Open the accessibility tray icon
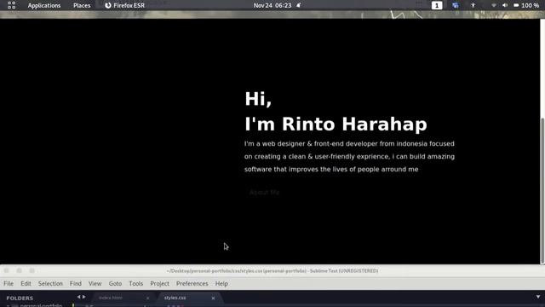Image resolution: width=545 pixels, height=307 pixels. pos(473,6)
